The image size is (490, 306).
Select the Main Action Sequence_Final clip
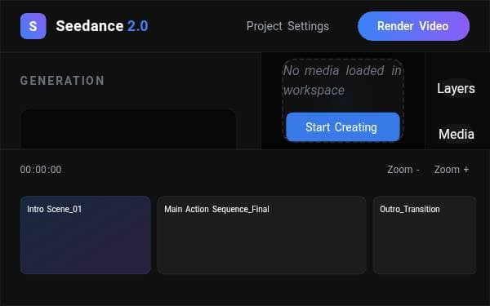coord(261,235)
